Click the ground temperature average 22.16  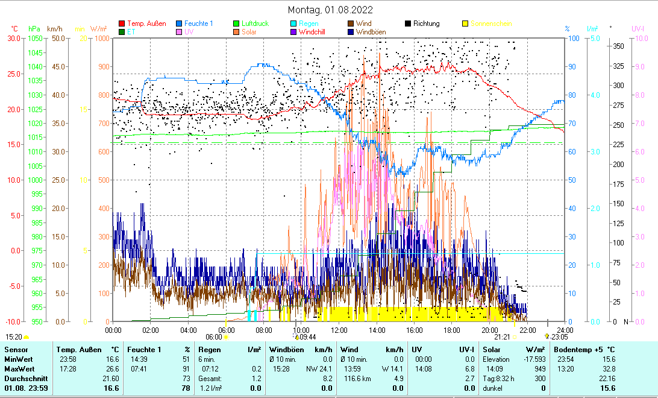point(607,379)
